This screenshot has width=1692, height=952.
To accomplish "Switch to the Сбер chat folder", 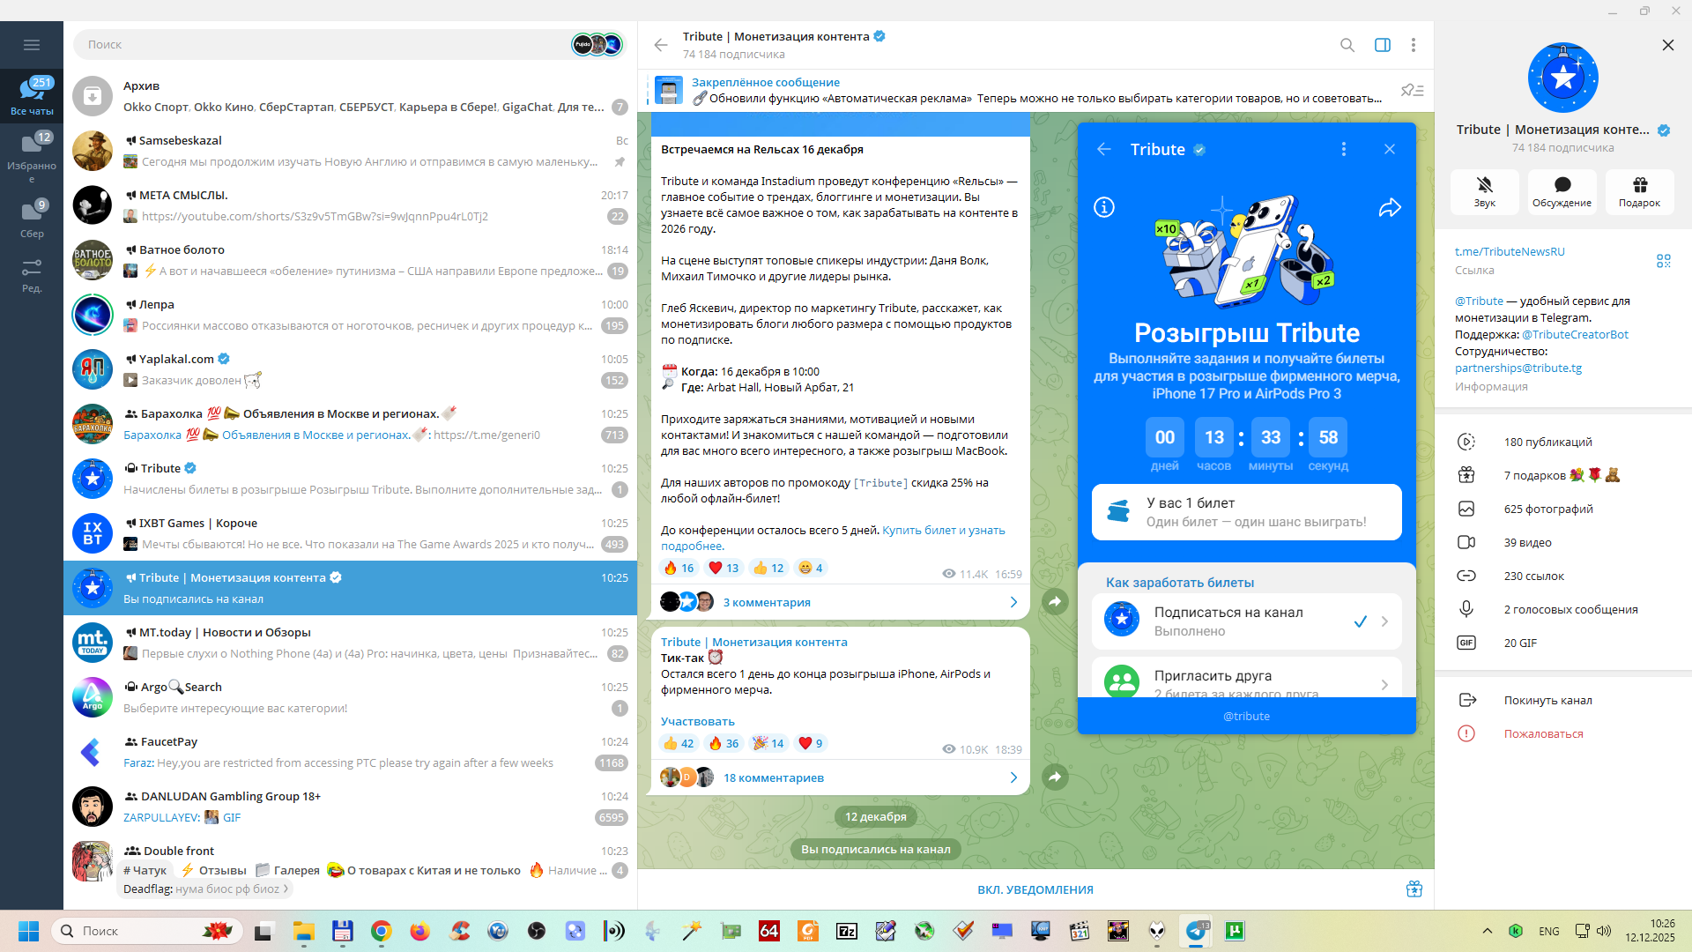I will pyautogui.click(x=32, y=218).
